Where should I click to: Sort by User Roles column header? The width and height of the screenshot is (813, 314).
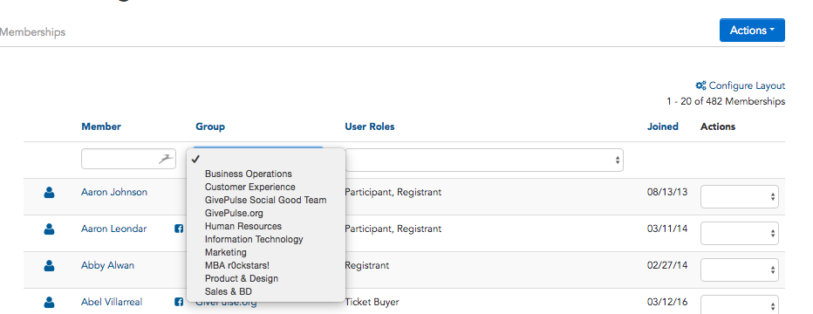pos(370,126)
